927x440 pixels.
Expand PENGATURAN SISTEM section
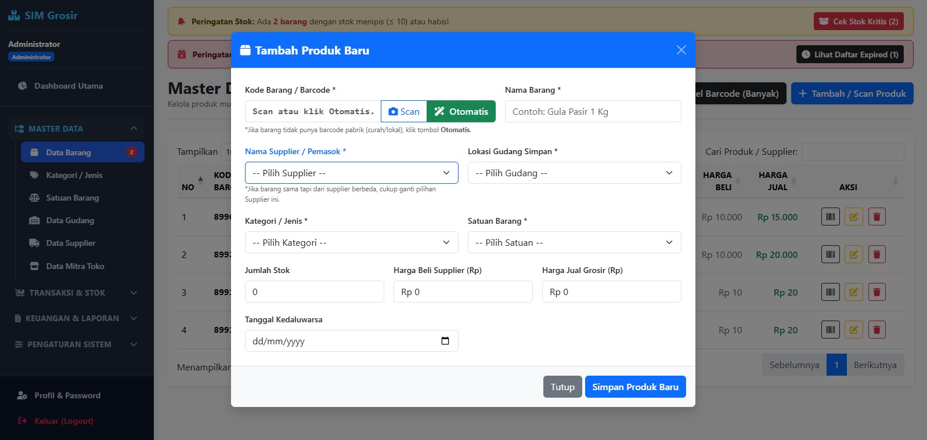tap(77, 344)
